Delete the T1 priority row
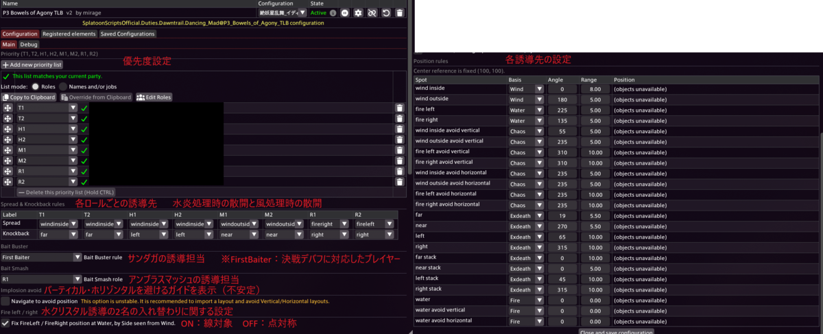823x334 pixels. (x=400, y=108)
